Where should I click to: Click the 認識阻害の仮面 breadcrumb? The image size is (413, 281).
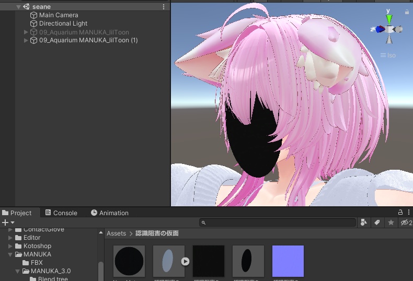tap(157, 233)
